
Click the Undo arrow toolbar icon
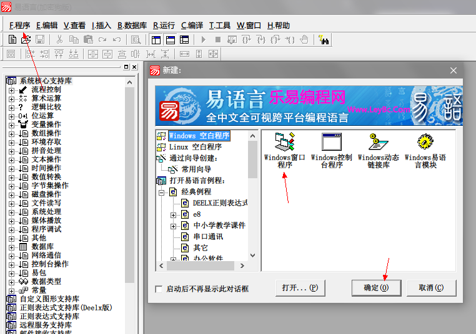(117, 39)
